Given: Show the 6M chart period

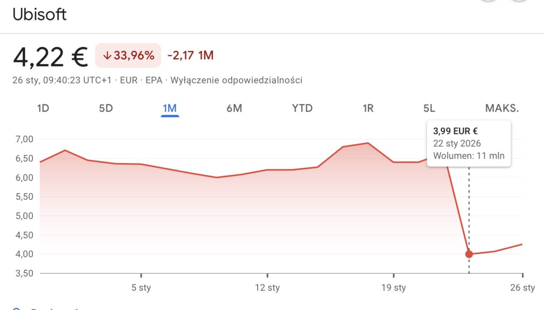Looking at the screenshot, I should pos(234,108).
